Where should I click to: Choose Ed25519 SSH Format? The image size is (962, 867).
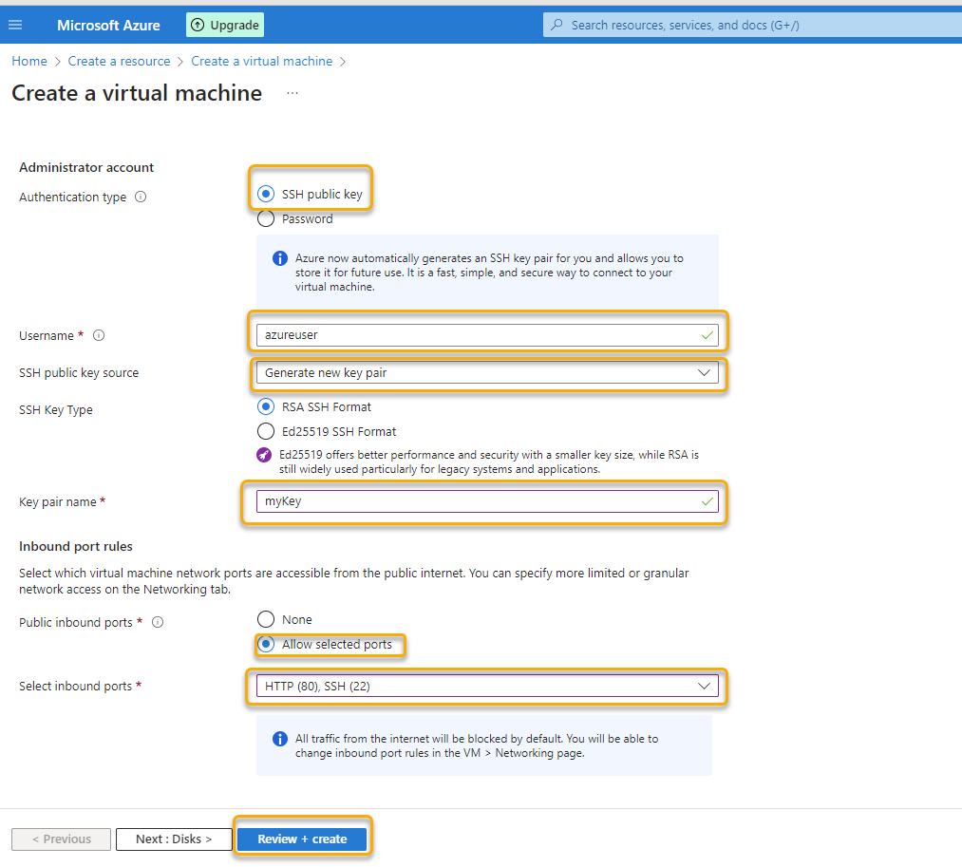[x=266, y=432]
